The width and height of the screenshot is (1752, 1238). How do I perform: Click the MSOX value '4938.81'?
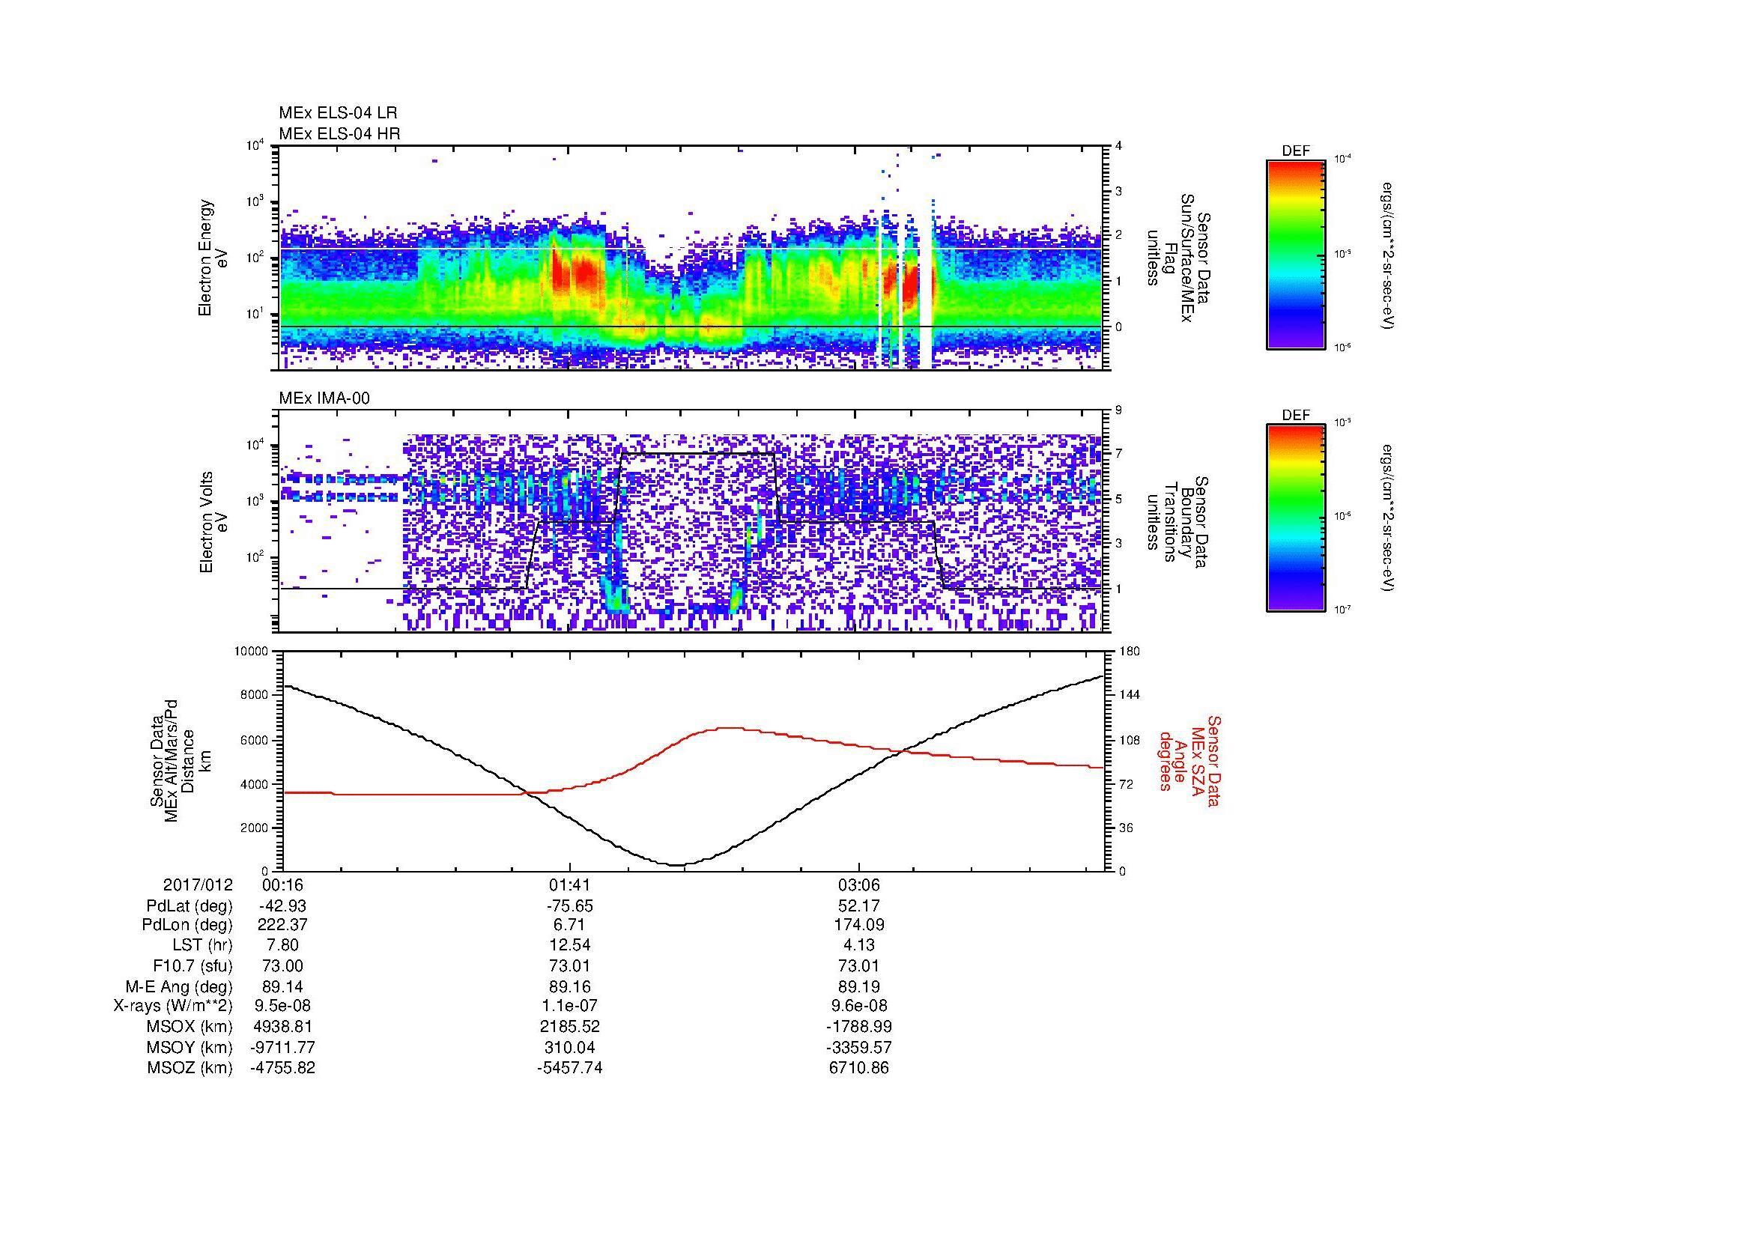(x=283, y=1027)
